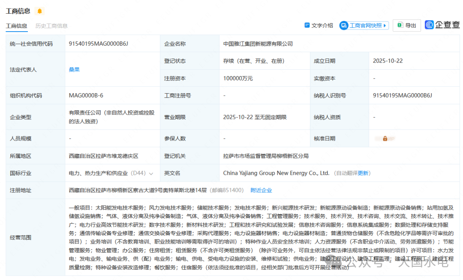Click the 附近企业 link next to the address
Image resolution: width=463 pixels, height=280 pixels.
(x=261, y=190)
